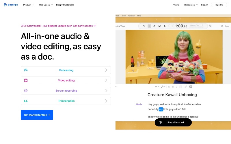Toggle italic in the script formatting bar
The width and height of the screenshot is (231, 144).
click(x=177, y=87)
